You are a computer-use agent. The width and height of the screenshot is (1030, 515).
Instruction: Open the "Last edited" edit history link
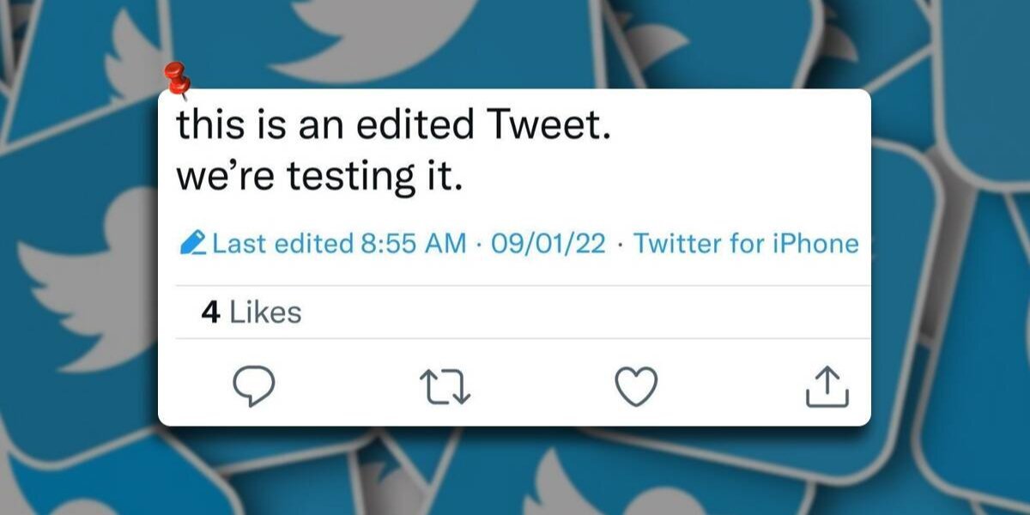pyautogui.click(x=282, y=244)
